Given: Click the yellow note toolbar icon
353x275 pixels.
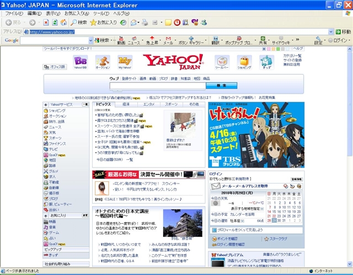Looking at the screenshot, I should point(168,23).
